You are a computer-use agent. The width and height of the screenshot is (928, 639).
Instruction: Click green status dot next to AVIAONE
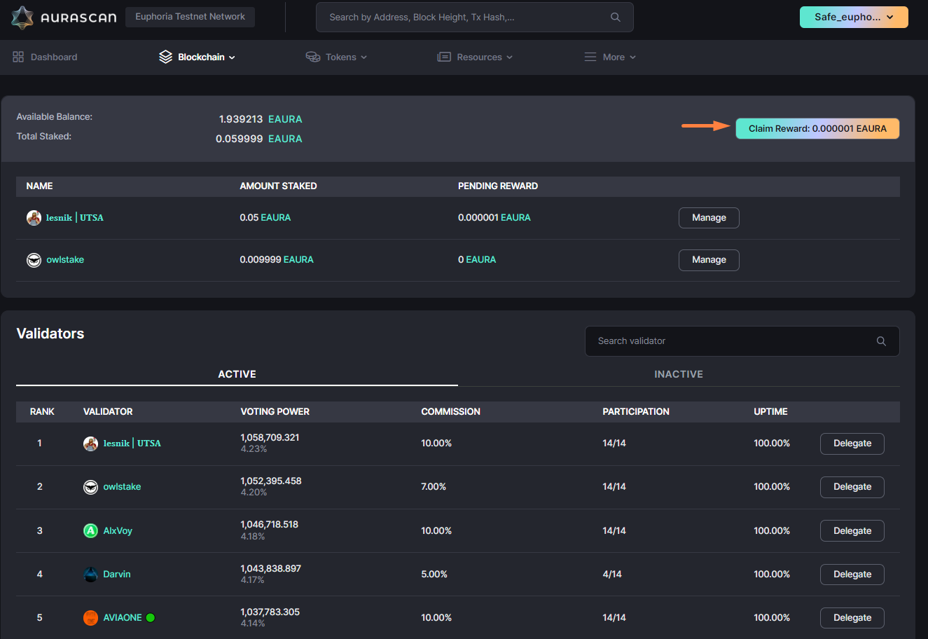[x=151, y=617]
